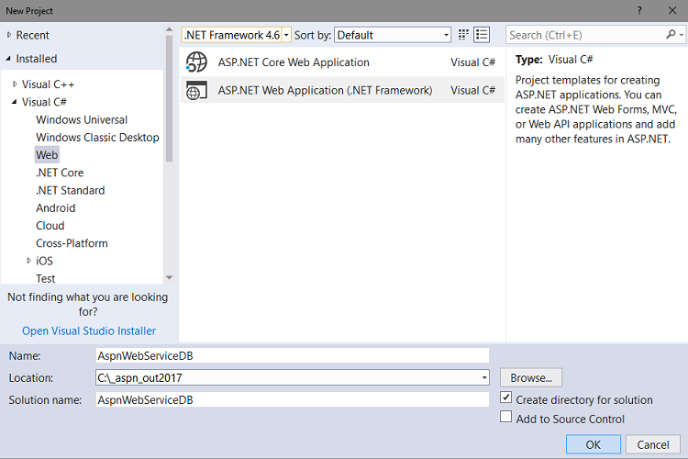
Task: Click the Browse... button
Action: [531, 377]
